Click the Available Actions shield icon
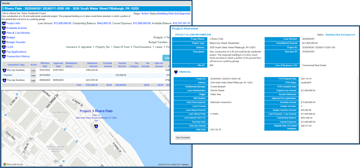The width and height of the screenshot is (360, 168). [x=4, y=28]
